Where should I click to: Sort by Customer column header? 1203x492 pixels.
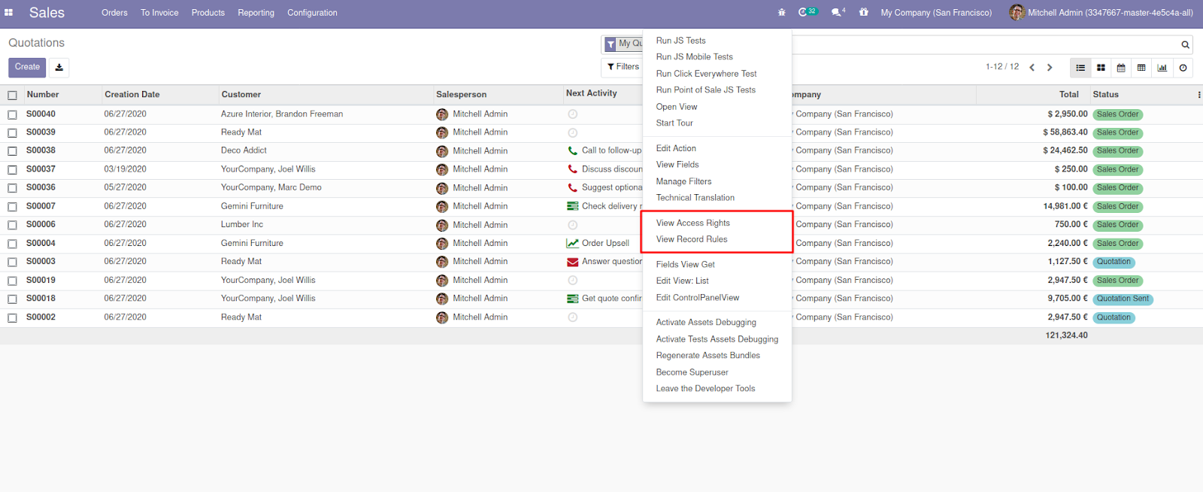coord(241,95)
